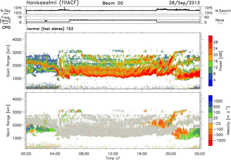
Task: Click the blue bottom of the power colorbar
Action: pos(210,83)
